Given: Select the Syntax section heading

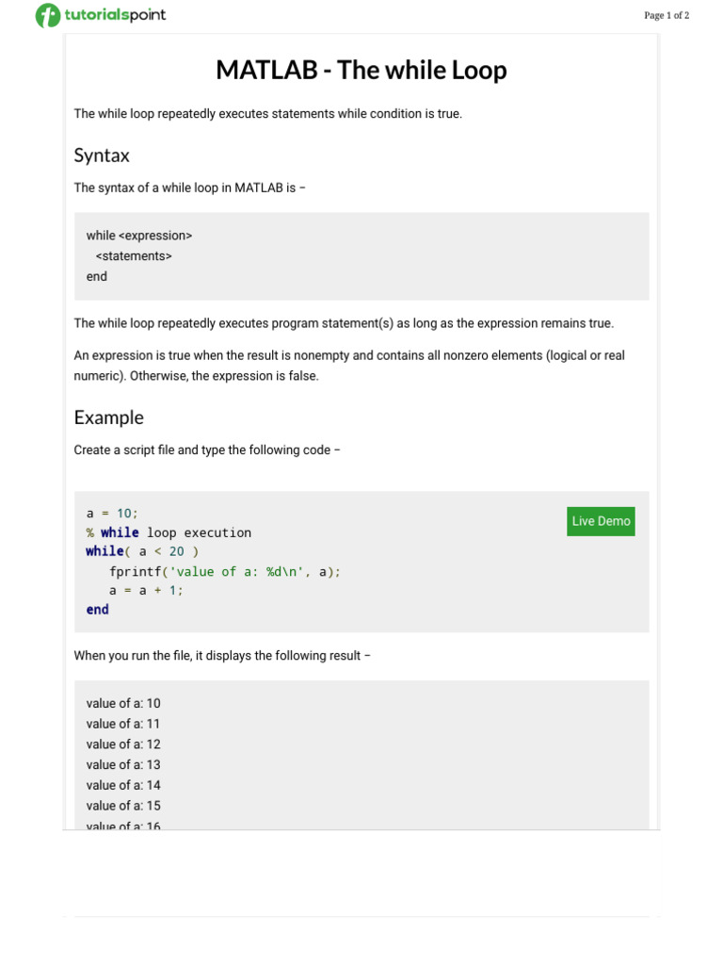Looking at the screenshot, I should (102, 155).
